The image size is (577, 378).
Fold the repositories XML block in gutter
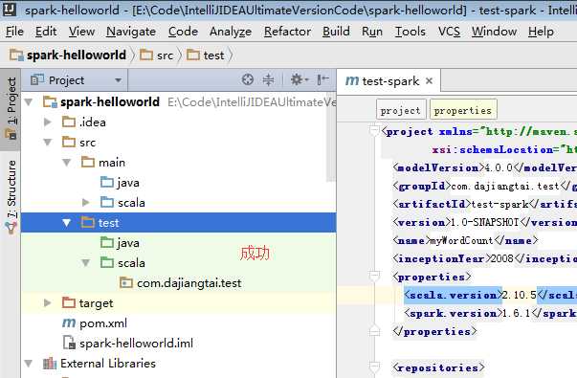pos(374,367)
